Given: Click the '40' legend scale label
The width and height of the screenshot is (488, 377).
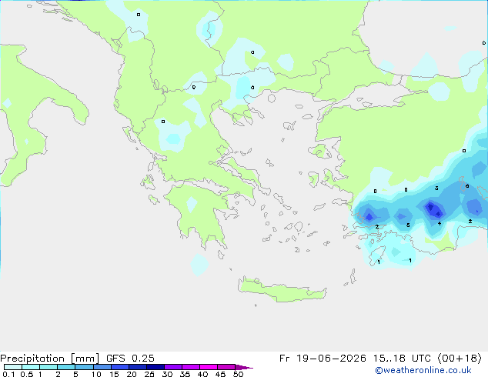Looking at the screenshot, I should 202,374.
